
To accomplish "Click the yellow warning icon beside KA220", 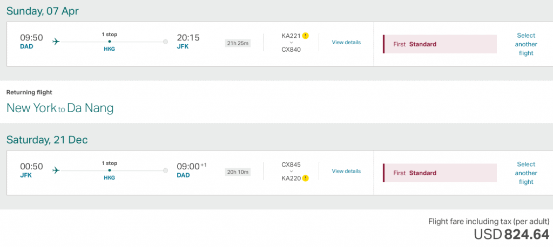I will (306, 179).
